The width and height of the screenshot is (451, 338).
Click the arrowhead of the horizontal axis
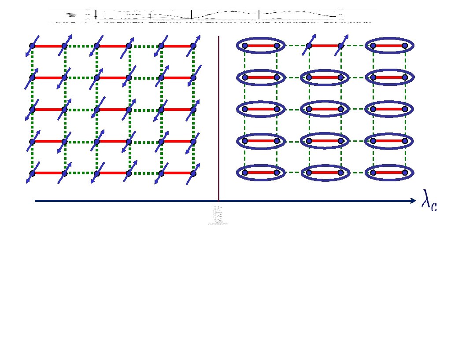point(413,201)
